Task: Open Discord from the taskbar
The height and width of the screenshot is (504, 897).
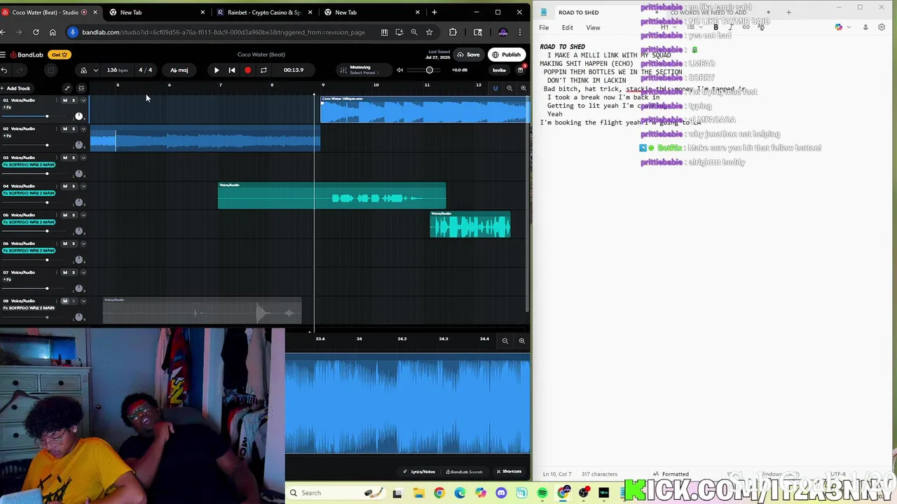Action: click(501, 493)
